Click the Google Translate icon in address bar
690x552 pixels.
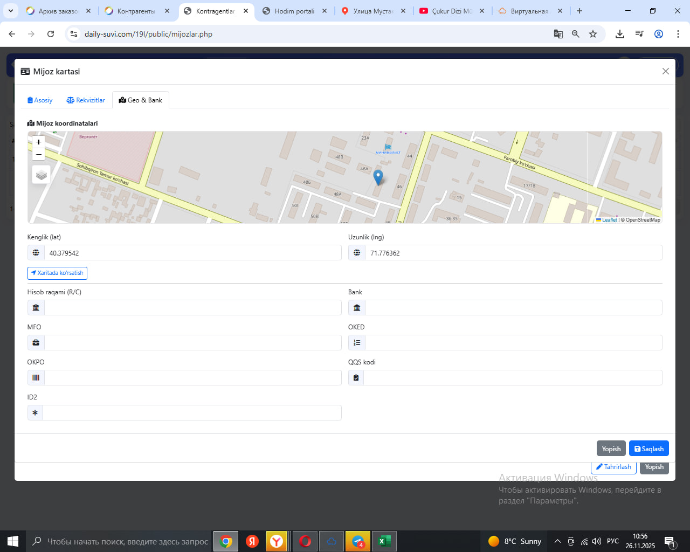coord(558,34)
